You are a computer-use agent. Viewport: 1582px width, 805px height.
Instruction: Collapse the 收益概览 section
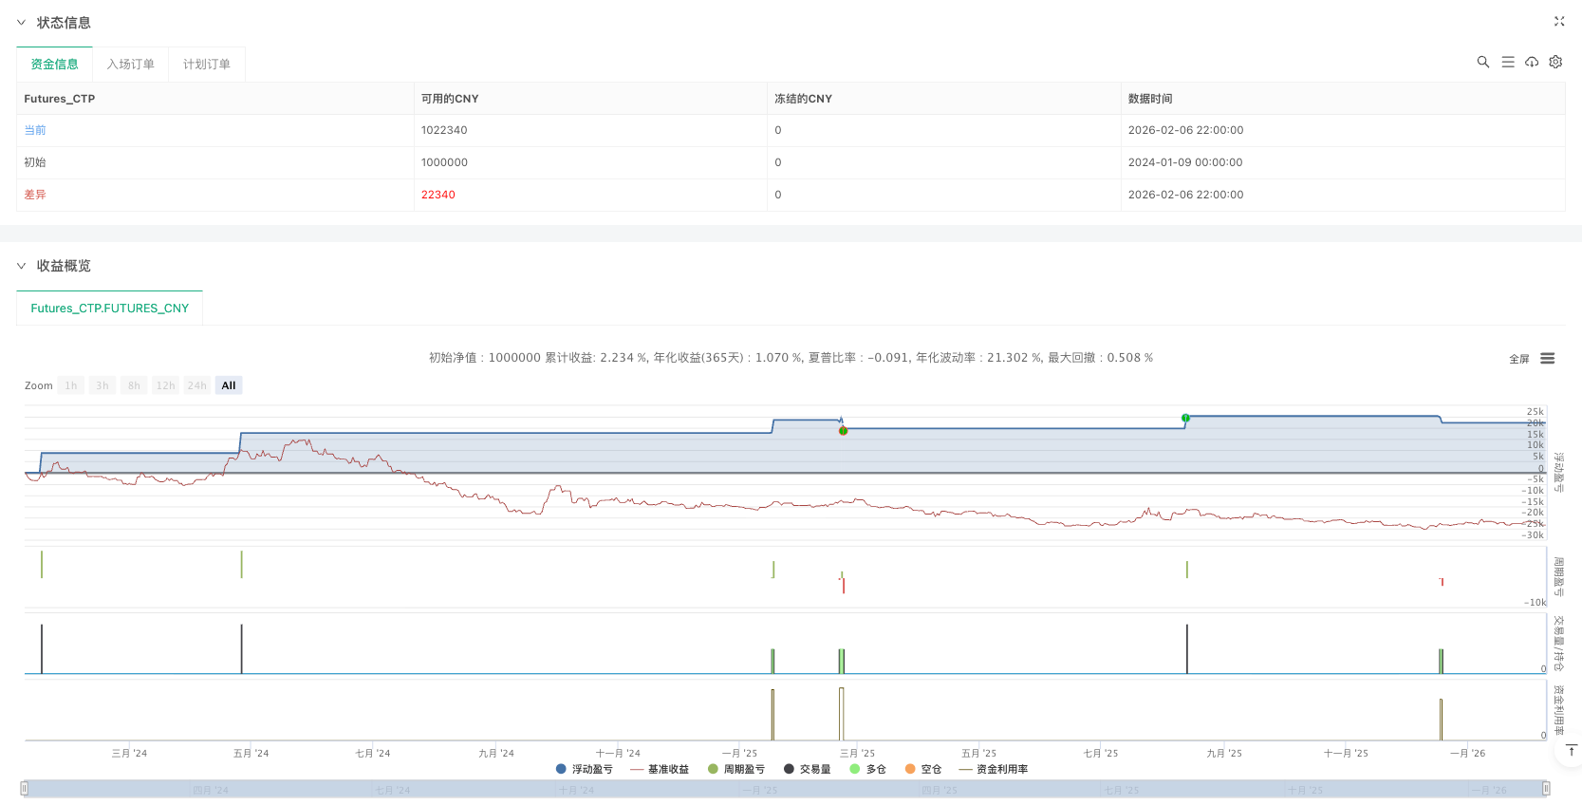(21, 266)
